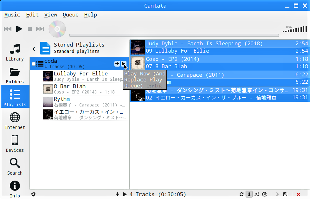310x199 pixels.
Task: Click the '4 Tracks (0:30:05)' status text
Action: pos(158,195)
